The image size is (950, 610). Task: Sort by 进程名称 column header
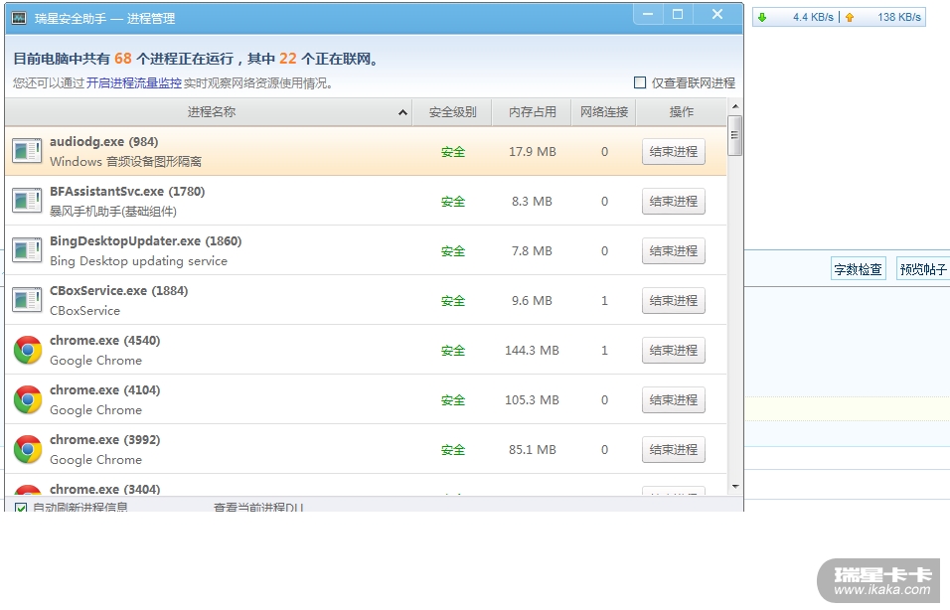(x=209, y=112)
